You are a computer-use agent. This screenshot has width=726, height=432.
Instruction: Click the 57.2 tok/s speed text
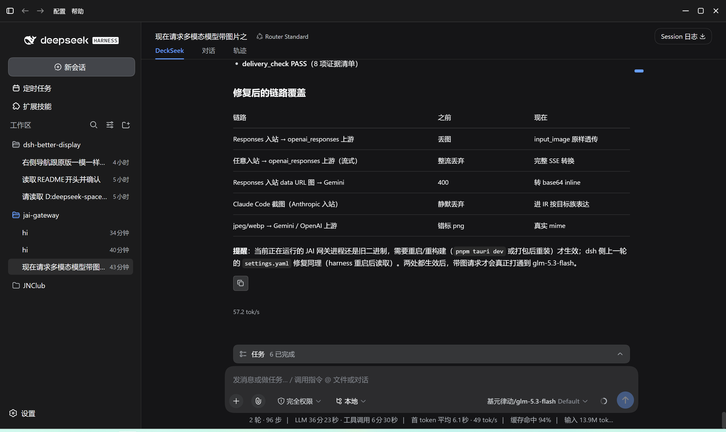click(x=246, y=312)
